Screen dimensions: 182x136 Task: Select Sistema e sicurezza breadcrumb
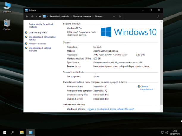click(x=82, y=16)
